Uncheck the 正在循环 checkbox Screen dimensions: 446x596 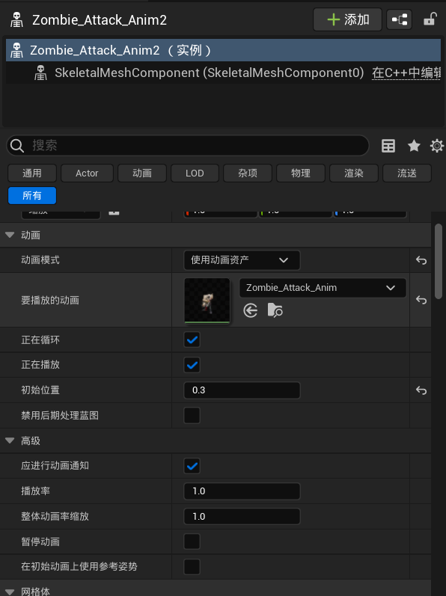[192, 340]
